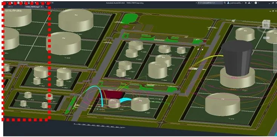Open the yoshimura user account menu
Screen dimensions: 277x137
(x=235, y=3)
